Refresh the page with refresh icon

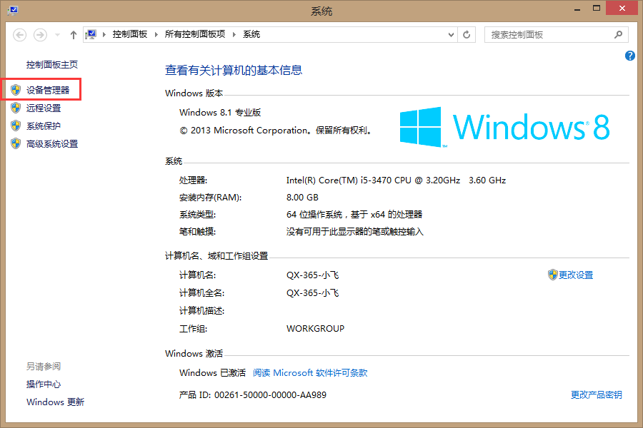coord(467,35)
